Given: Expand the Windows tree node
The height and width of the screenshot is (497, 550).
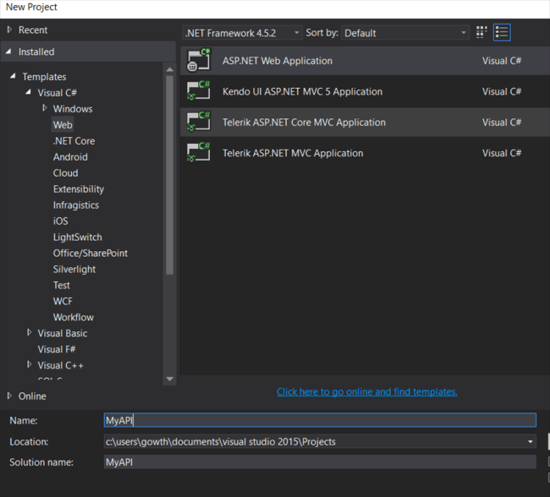Looking at the screenshot, I should pyautogui.click(x=45, y=108).
